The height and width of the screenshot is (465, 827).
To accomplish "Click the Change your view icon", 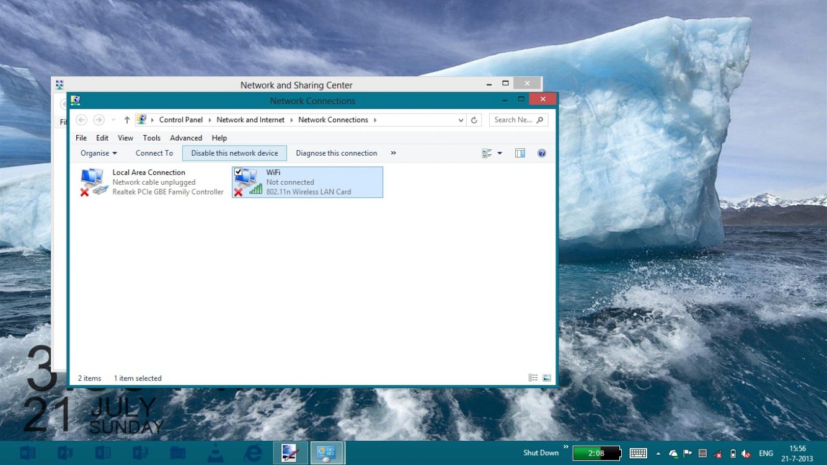I will coord(487,153).
